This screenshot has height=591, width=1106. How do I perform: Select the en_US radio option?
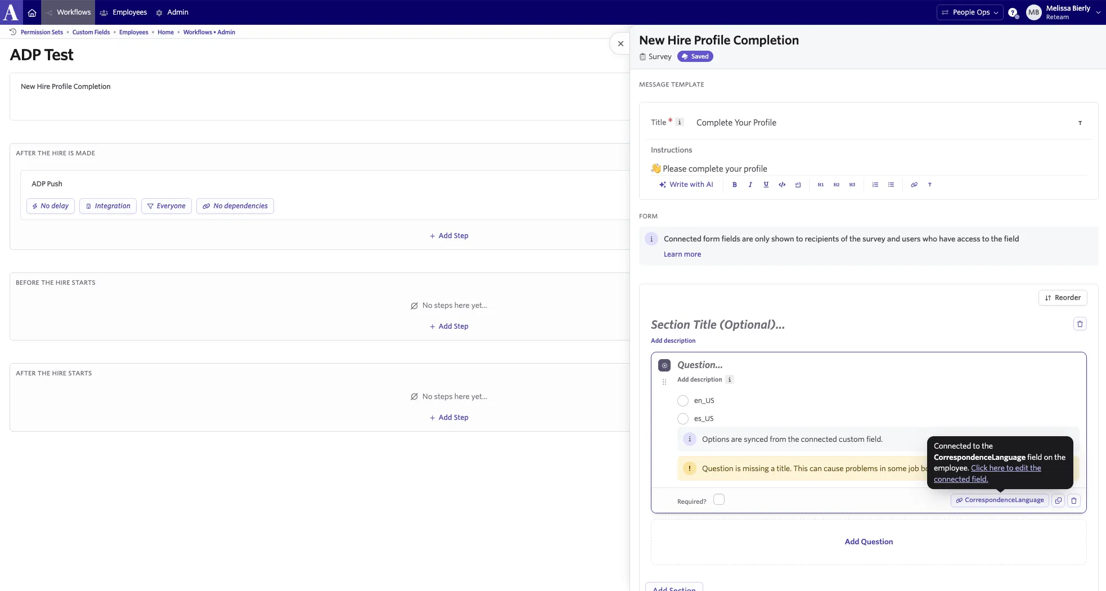[682, 401]
